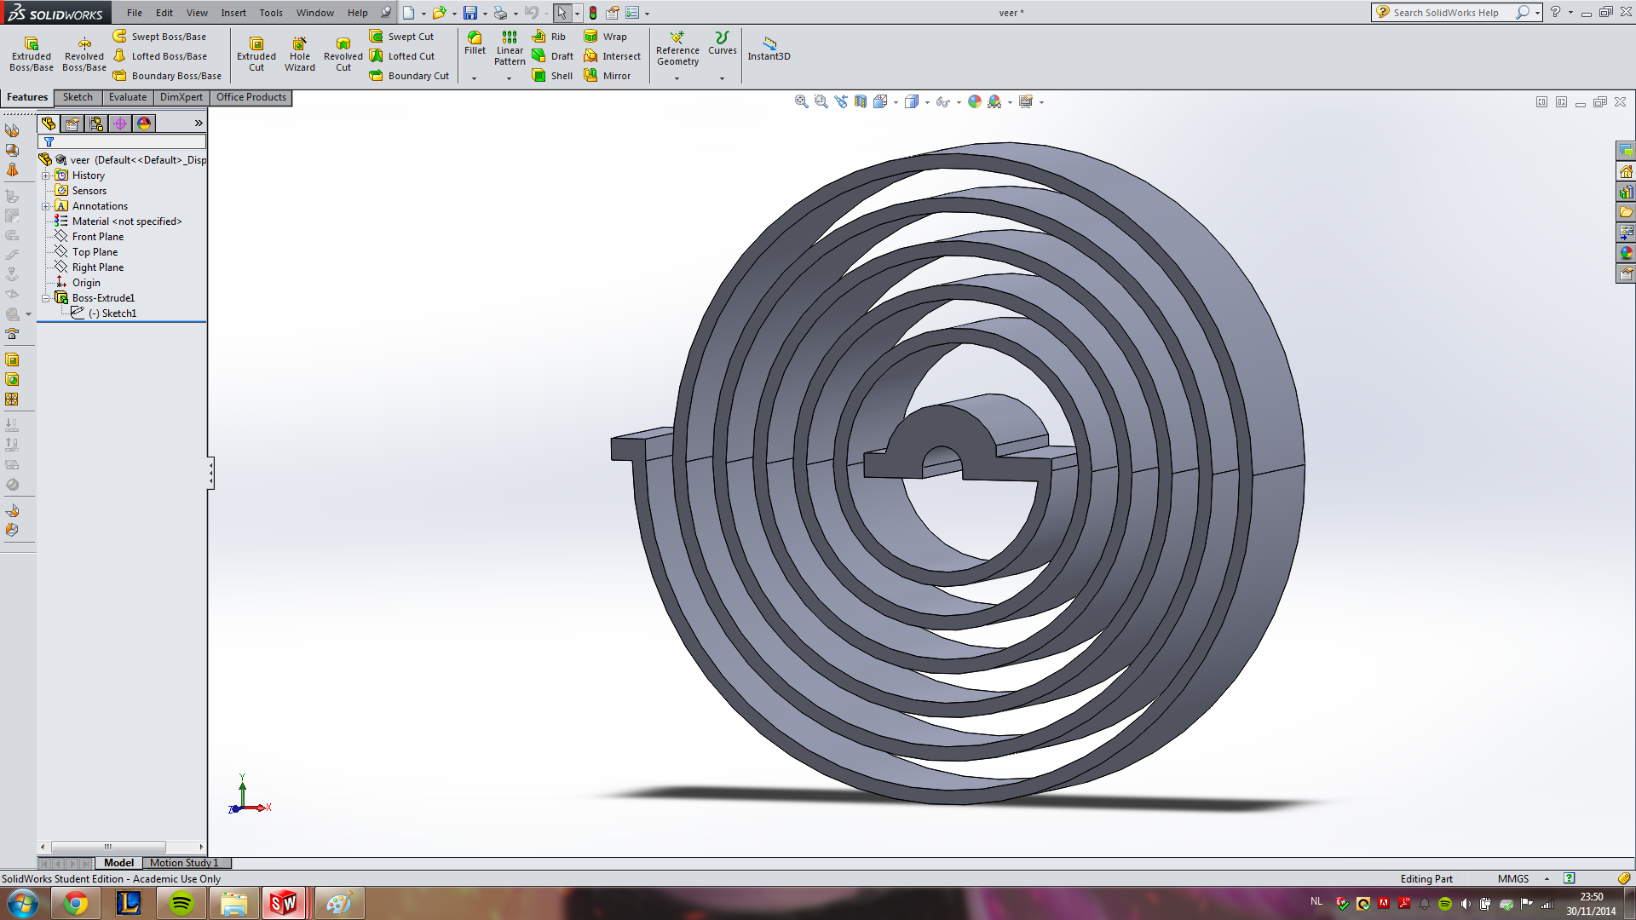This screenshot has width=1636, height=920.
Task: Open the Curves tools
Action: (x=723, y=43)
